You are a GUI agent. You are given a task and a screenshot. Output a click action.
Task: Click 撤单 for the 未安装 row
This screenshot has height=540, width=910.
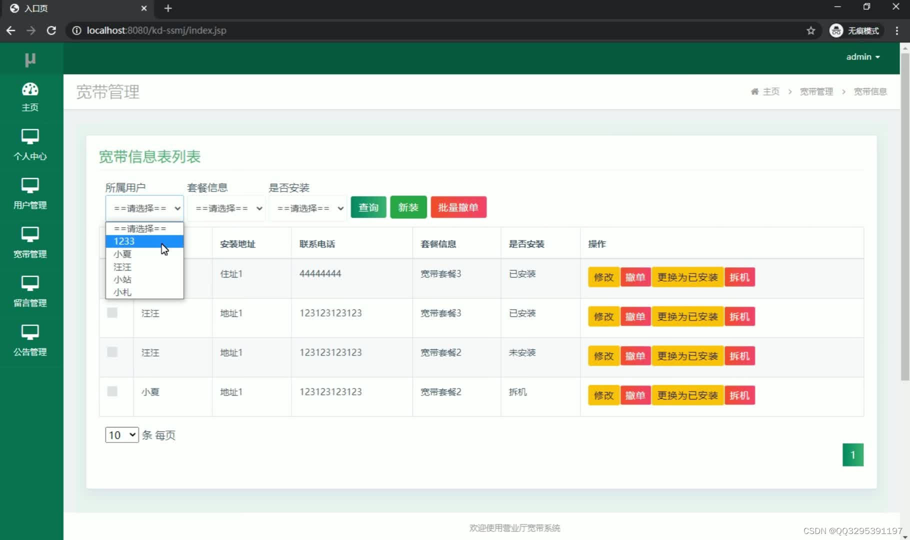point(635,356)
